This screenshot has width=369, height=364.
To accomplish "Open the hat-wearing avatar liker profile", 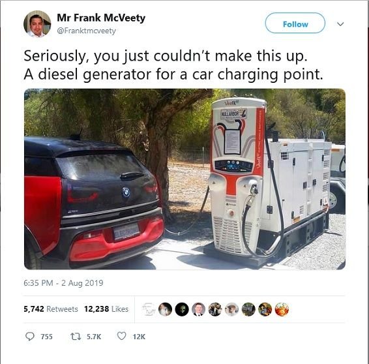I will (x=232, y=309).
